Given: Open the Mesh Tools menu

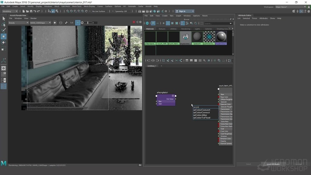Looking at the screenshot, I should click(x=77, y=6).
